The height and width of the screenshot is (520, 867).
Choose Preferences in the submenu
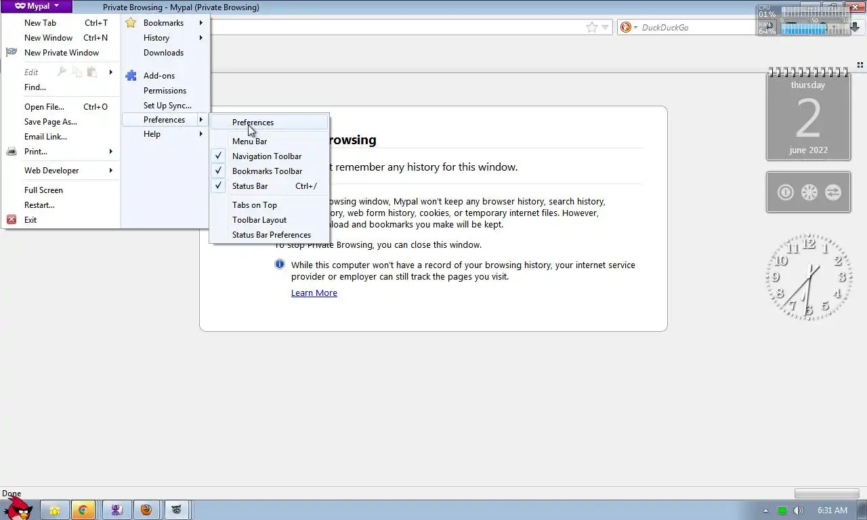point(270,123)
